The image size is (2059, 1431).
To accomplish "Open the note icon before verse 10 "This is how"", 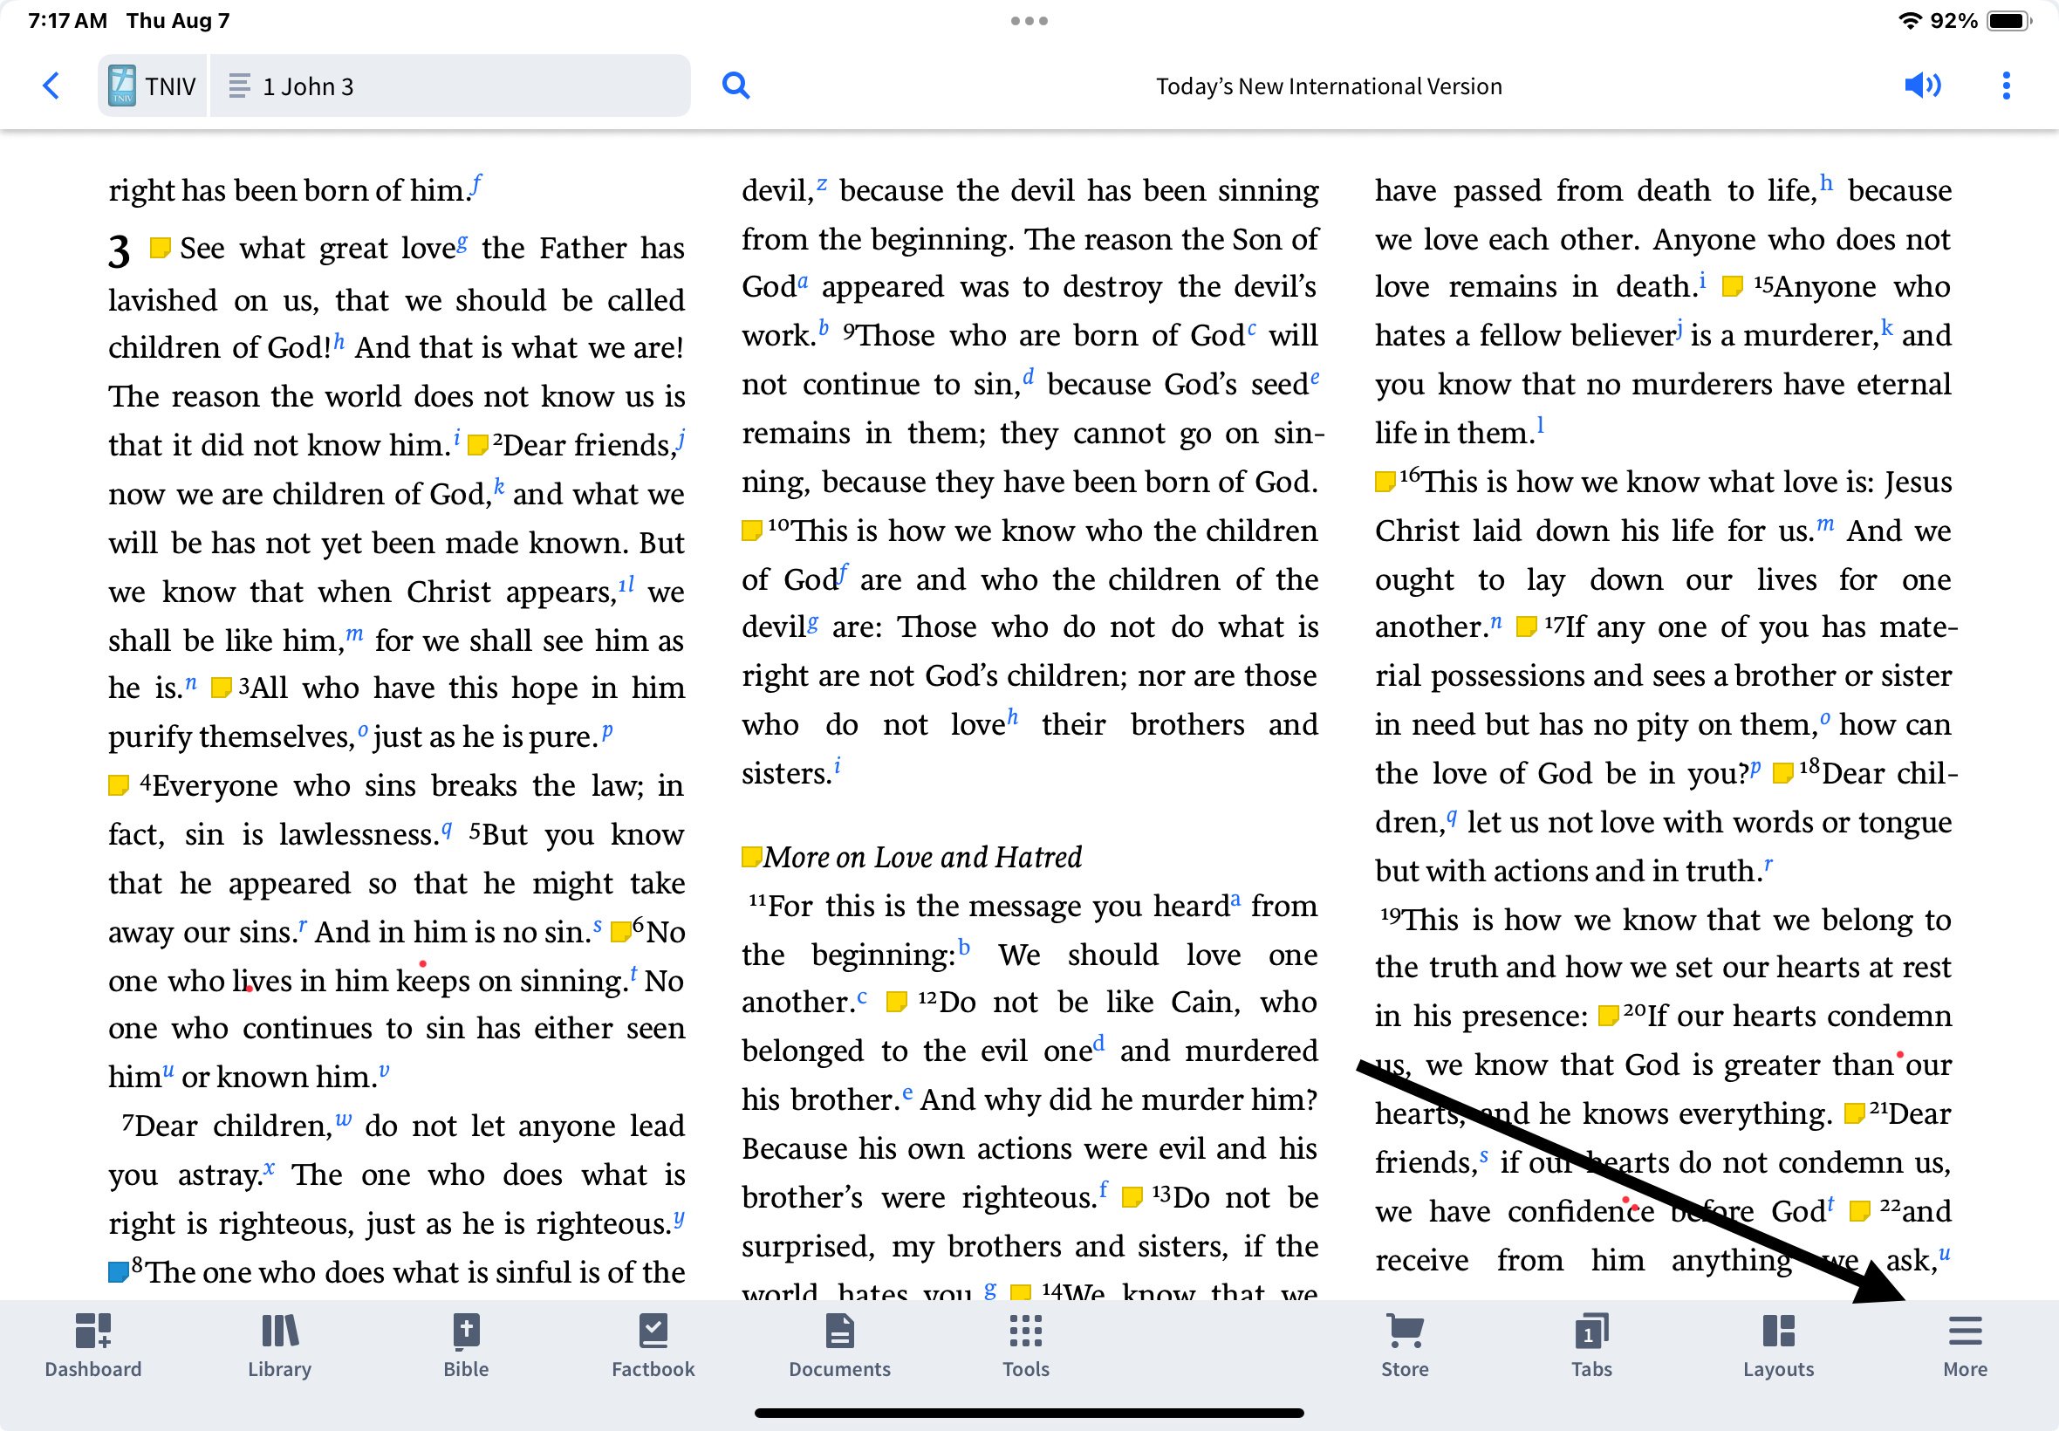I will [x=752, y=531].
